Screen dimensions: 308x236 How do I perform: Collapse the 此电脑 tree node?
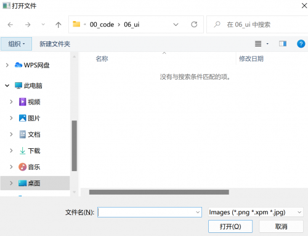point(7,85)
